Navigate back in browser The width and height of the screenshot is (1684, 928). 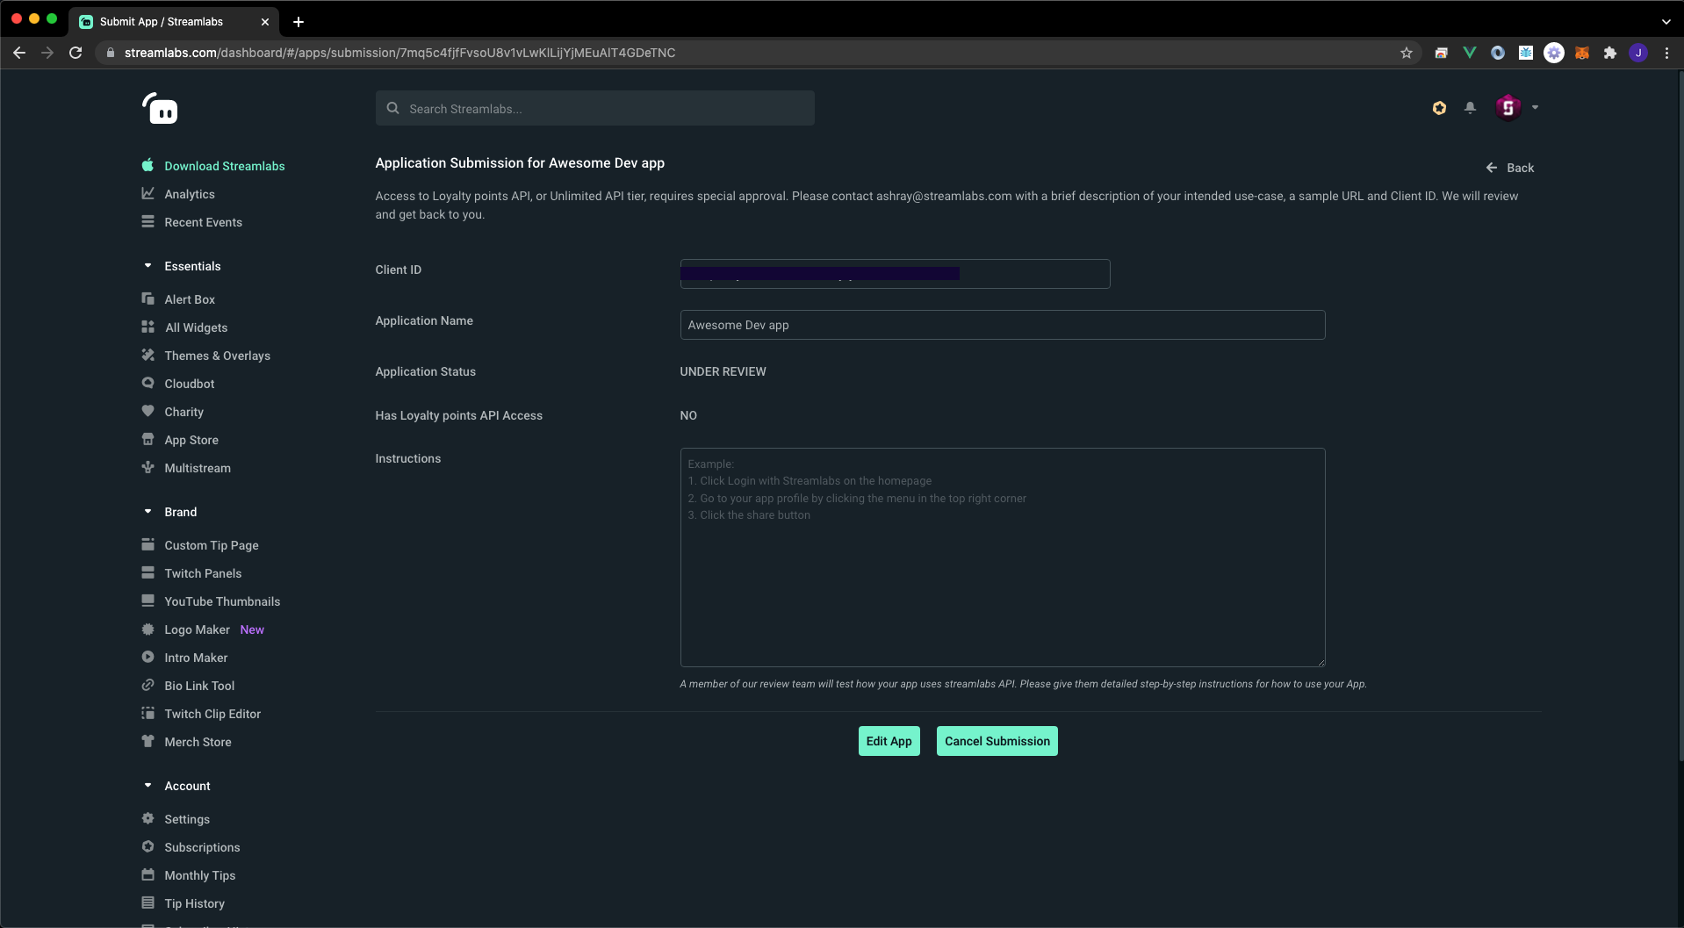(19, 53)
